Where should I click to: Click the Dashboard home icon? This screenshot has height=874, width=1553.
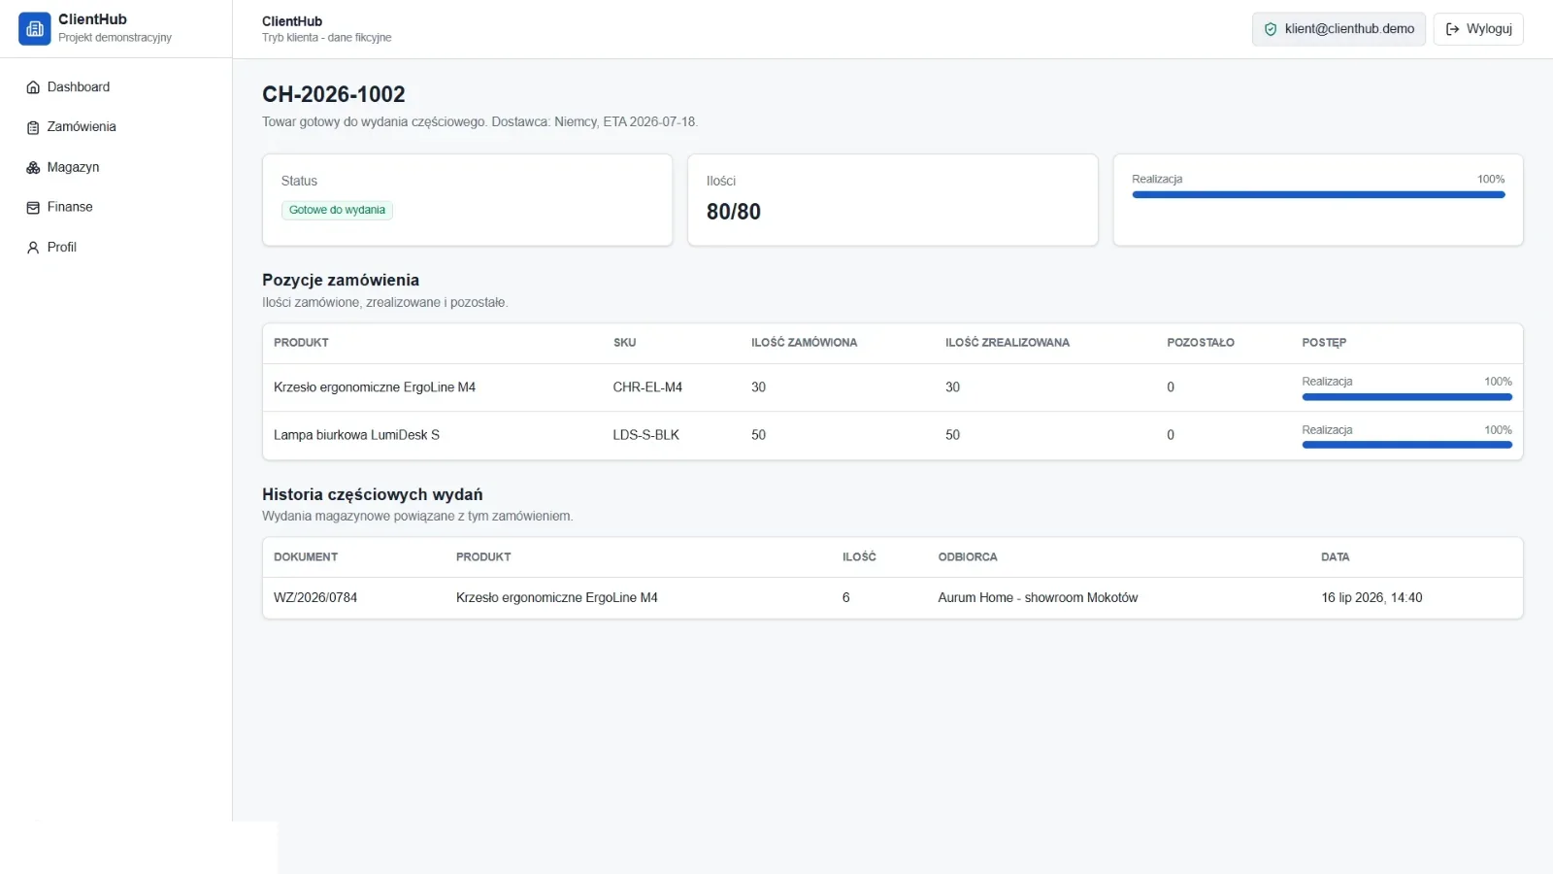(x=33, y=87)
